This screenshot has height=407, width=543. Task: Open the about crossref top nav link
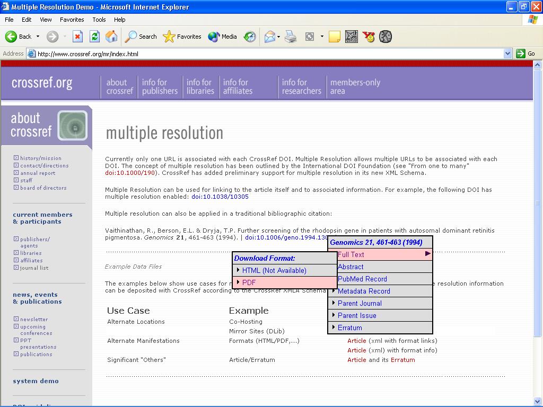coord(119,86)
